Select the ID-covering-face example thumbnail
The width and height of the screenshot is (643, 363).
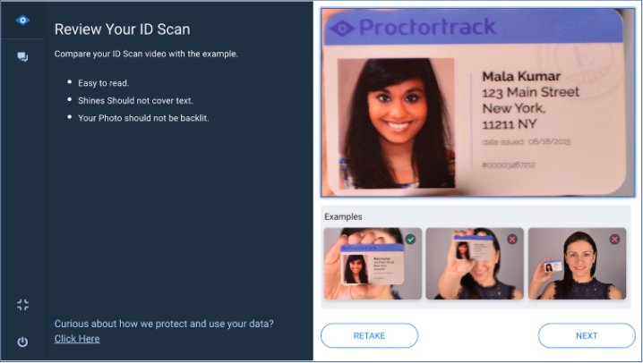[475, 264]
